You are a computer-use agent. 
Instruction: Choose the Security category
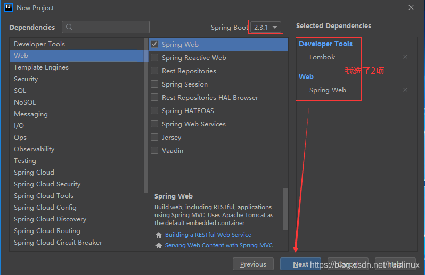click(x=77, y=79)
